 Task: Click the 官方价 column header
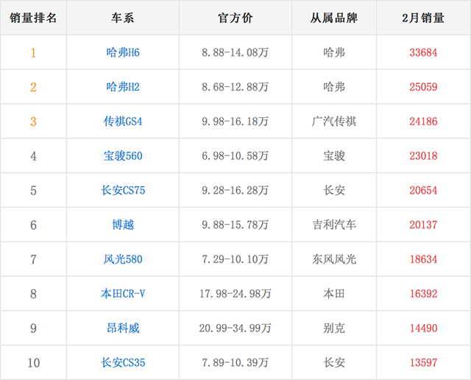(x=235, y=18)
